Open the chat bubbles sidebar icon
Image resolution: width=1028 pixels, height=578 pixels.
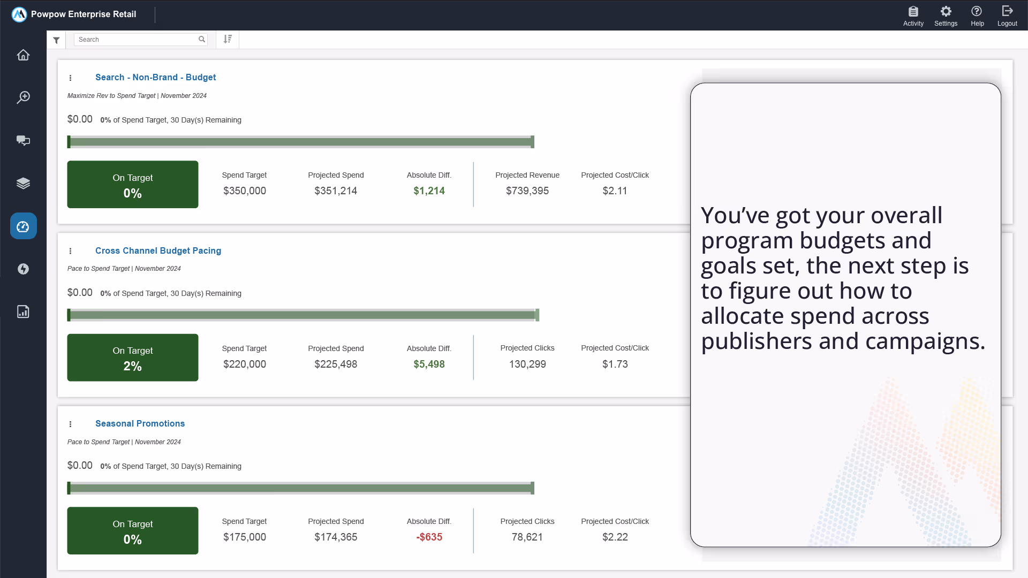(x=23, y=140)
